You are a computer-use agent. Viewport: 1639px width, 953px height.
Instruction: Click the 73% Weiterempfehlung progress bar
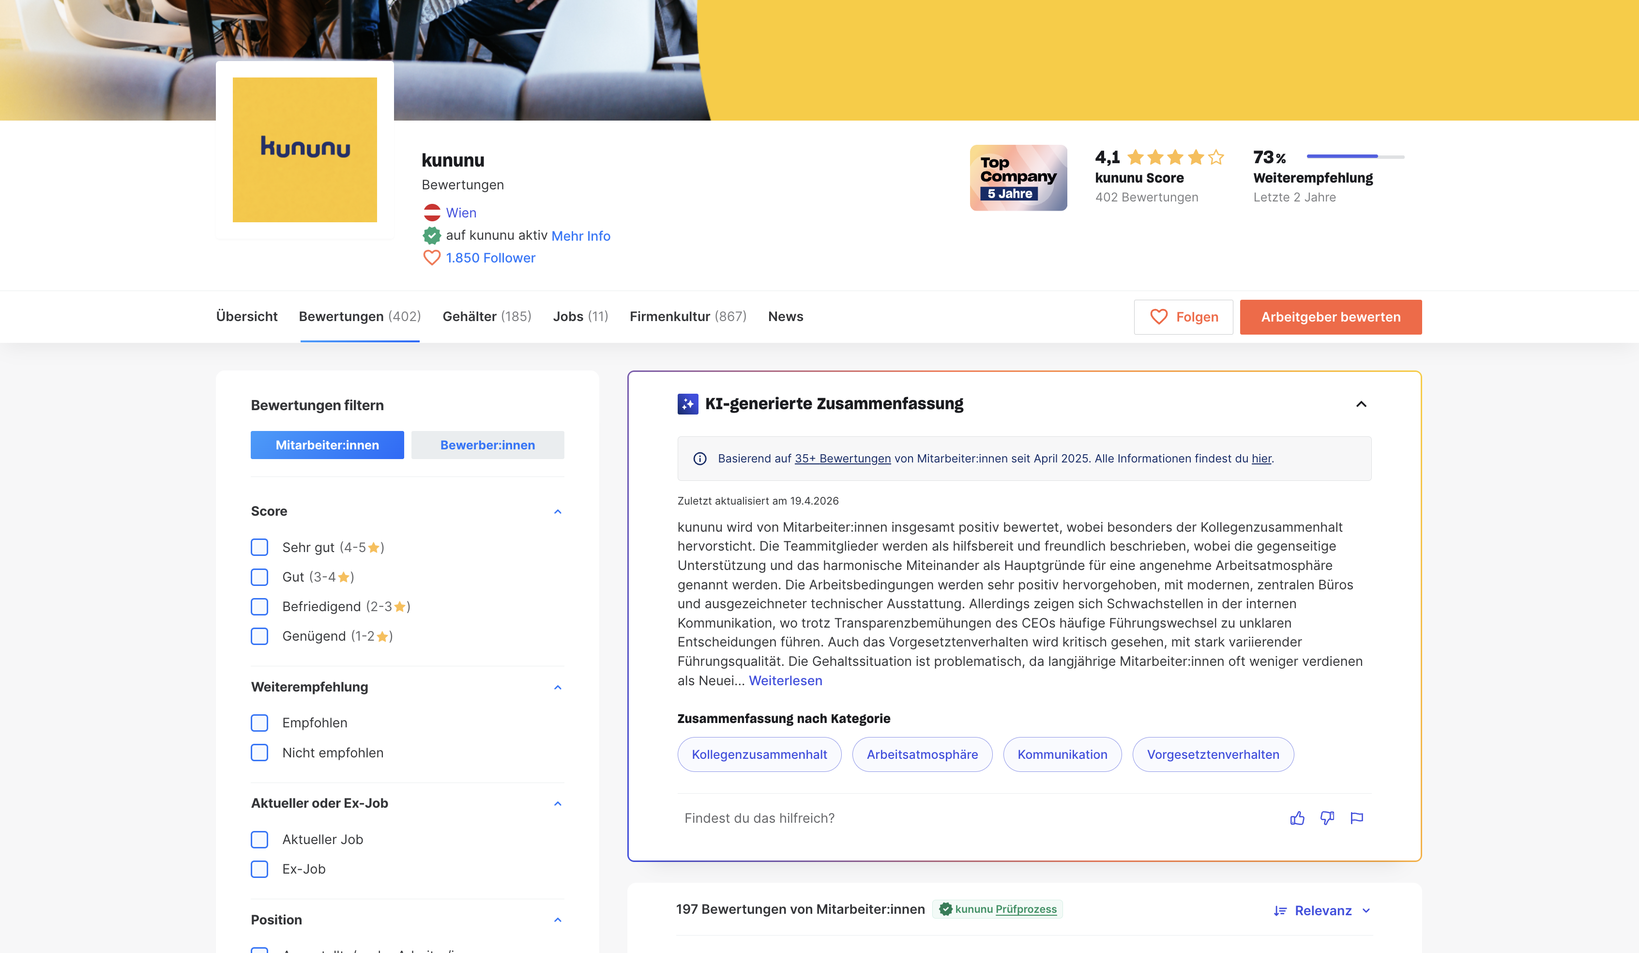coord(1355,157)
